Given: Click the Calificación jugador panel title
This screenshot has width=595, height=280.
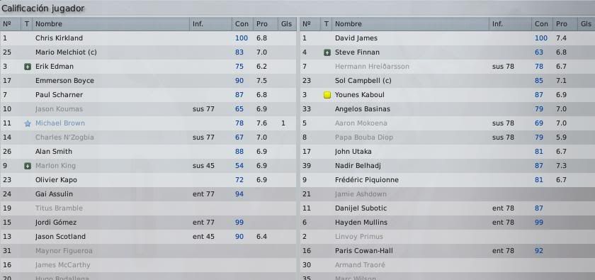Looking at the screenshot, I should [x=43, y=9].
